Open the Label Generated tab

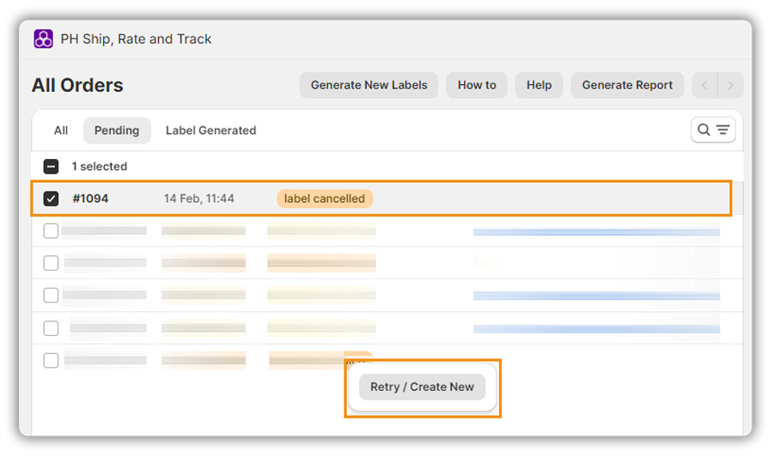tap(210, 131)
